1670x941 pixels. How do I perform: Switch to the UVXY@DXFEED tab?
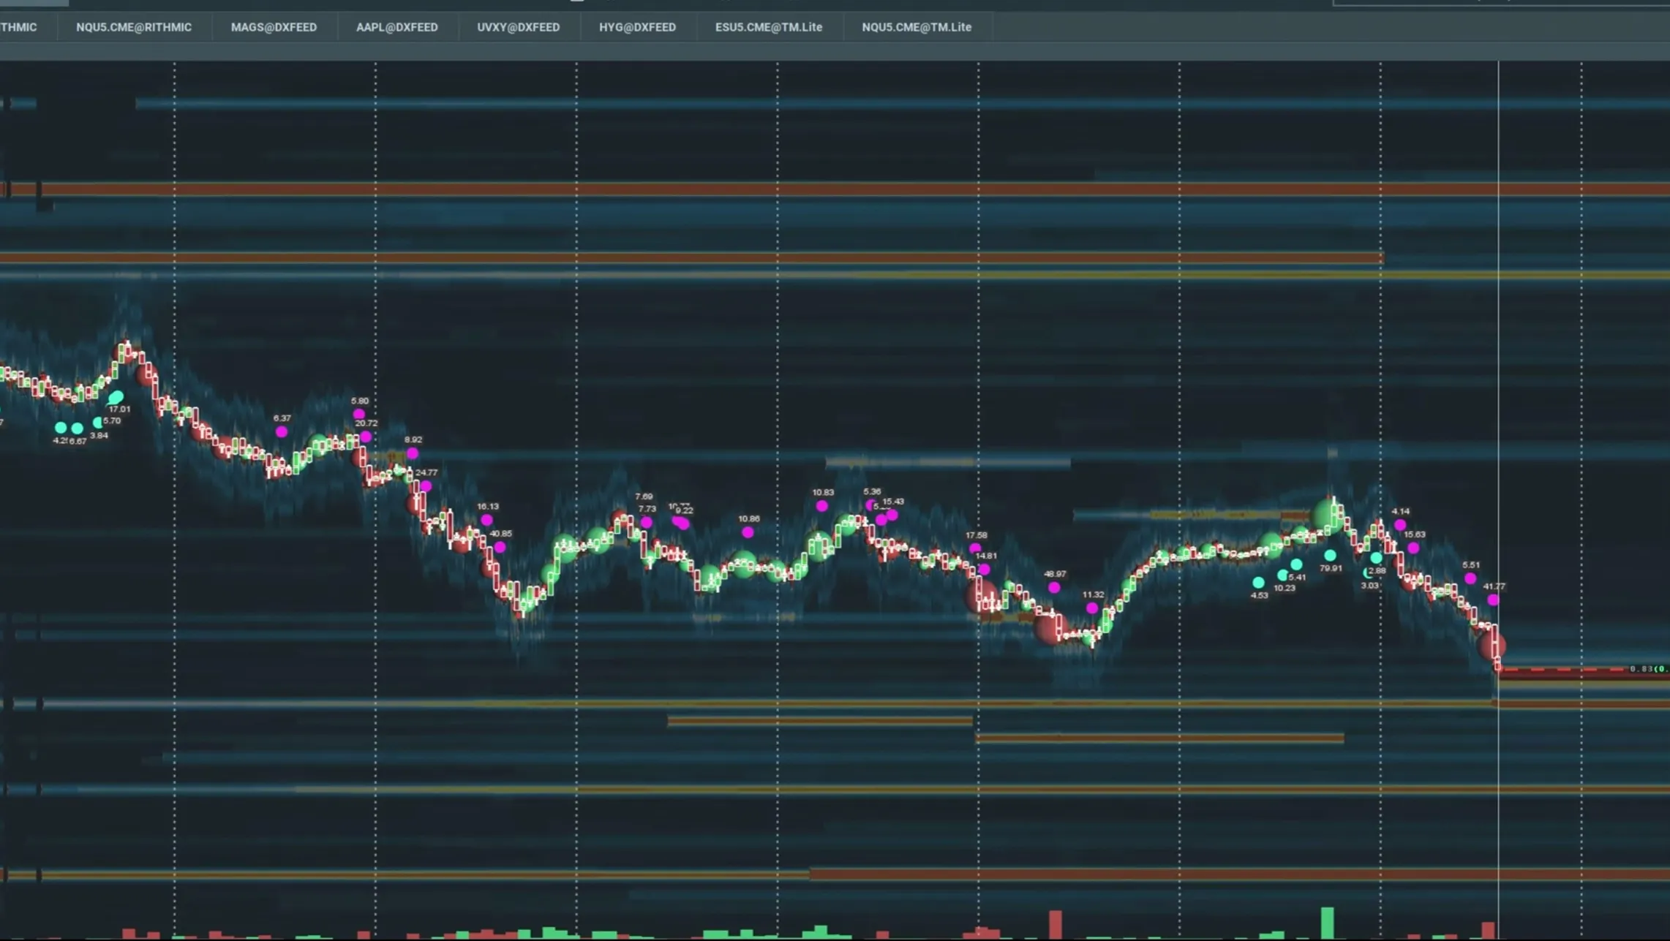click(518, 27)
